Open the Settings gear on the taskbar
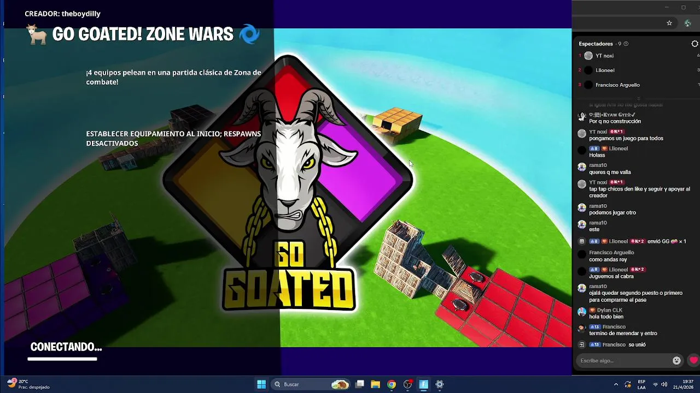Viewport: 700px width, 393px height. [x=439, y=384]
